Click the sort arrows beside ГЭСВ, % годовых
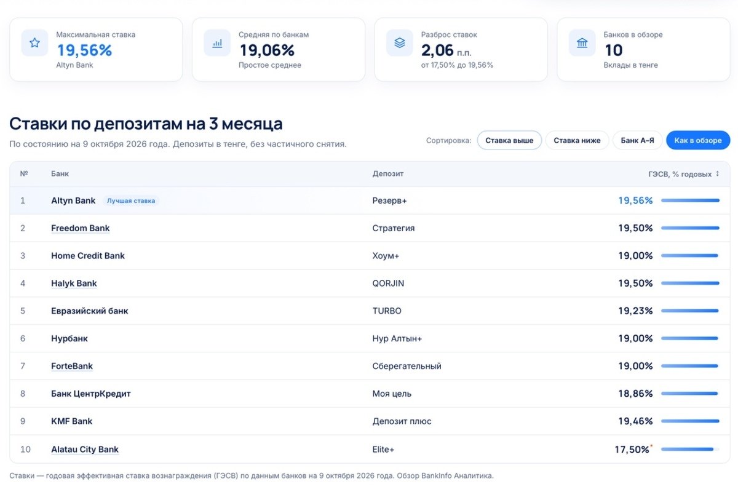Screen dimensions: 738x492 717,174
